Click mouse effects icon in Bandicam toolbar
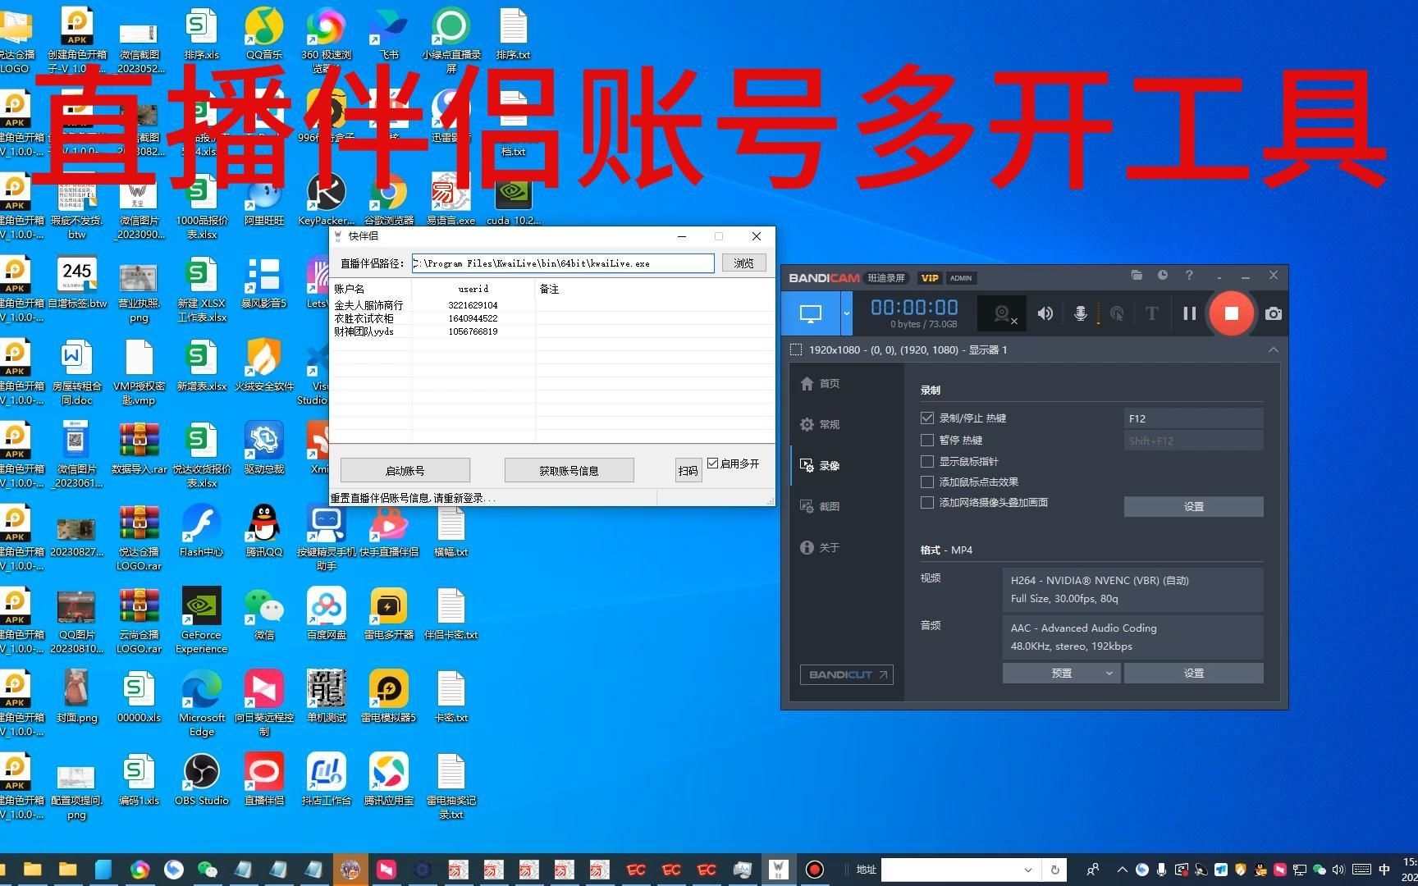The height and width of the screenshot is (886, 1418). coord(1117,313)
